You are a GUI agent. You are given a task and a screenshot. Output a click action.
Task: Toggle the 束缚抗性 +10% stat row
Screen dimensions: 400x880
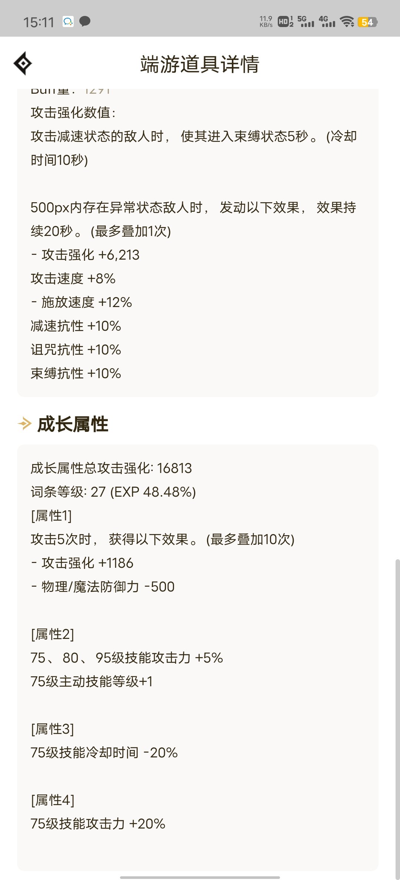coord(76,373)
